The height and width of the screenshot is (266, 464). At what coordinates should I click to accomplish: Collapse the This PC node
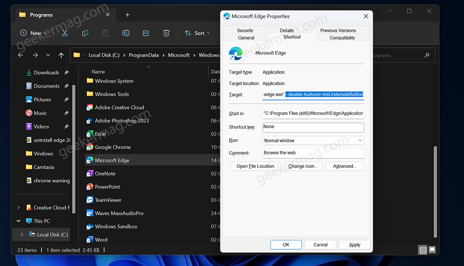coord(19,221)
